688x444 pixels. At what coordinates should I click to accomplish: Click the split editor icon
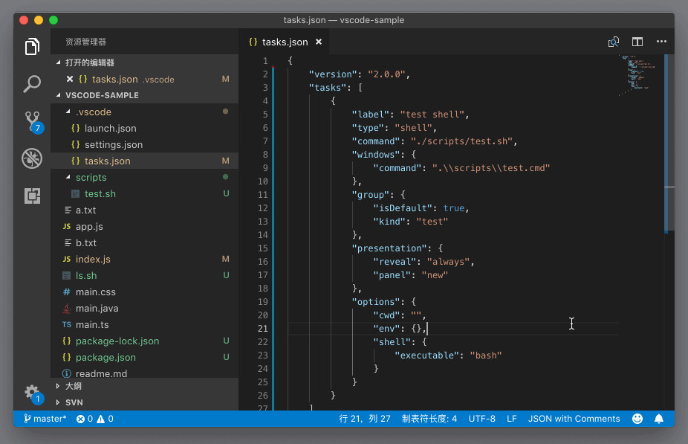point(637,42)
